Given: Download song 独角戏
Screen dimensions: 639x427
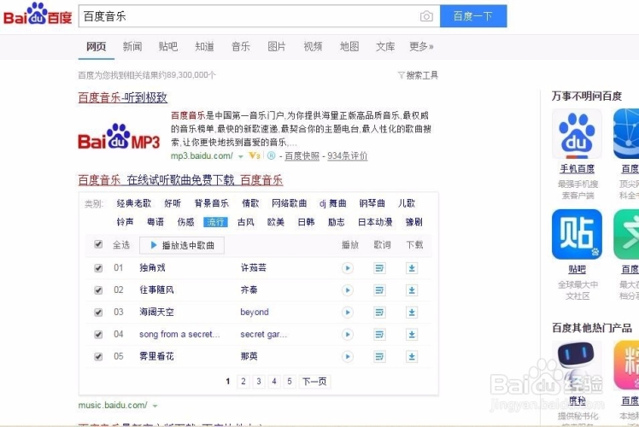Looking at the screenshot, I should [x=412, y=268].
